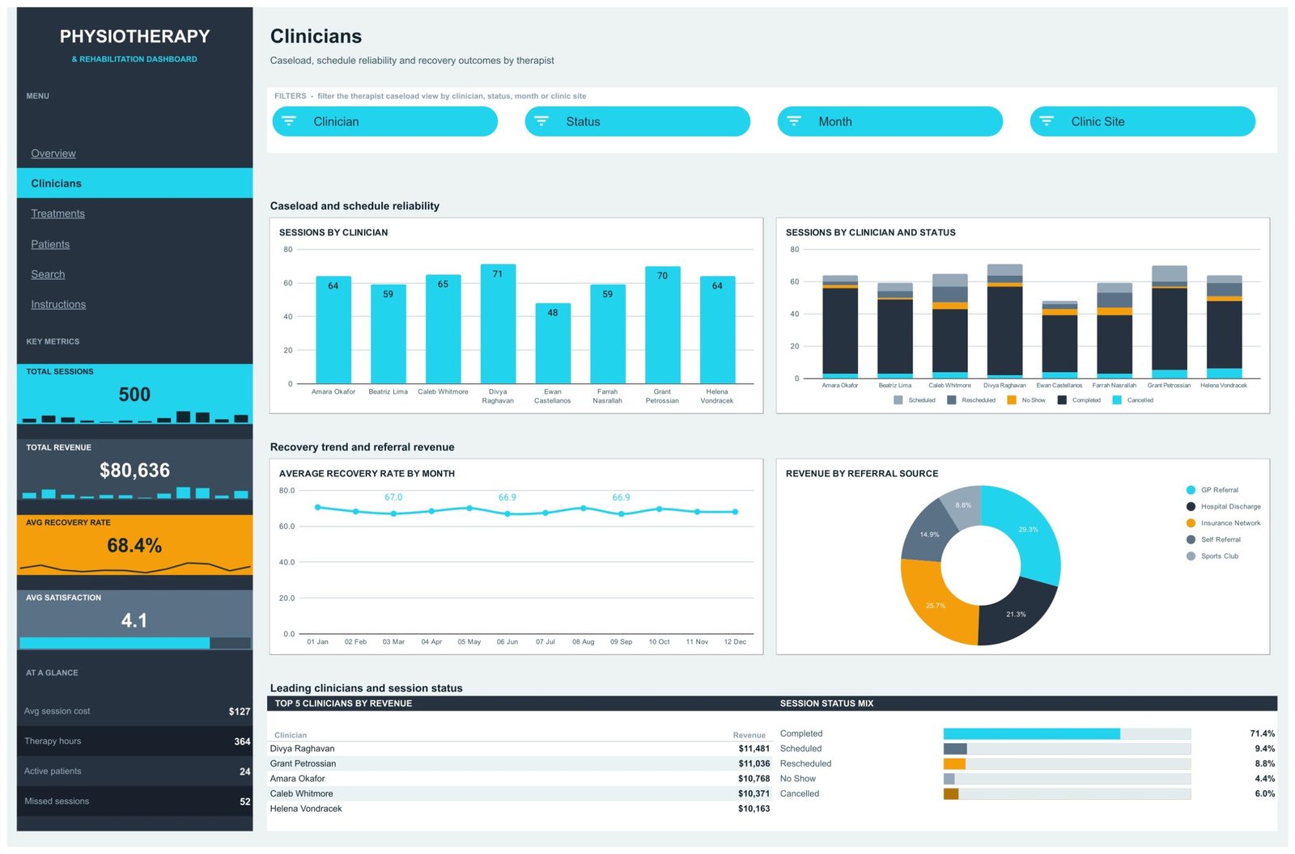Click the Sessions by Clinician and Status title

pos(870,232)
